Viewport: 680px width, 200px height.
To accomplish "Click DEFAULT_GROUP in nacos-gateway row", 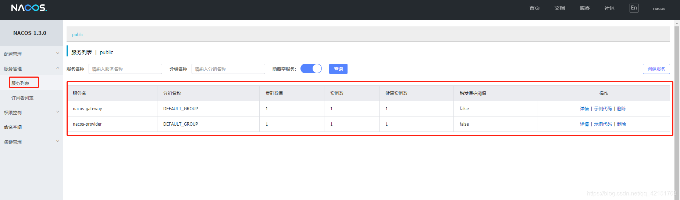I will point(181,109).
